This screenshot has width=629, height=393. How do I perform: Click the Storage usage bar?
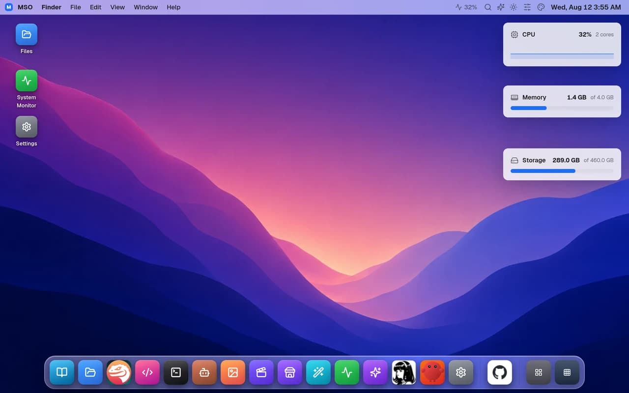pyautogui.click(x=562, y=171)
